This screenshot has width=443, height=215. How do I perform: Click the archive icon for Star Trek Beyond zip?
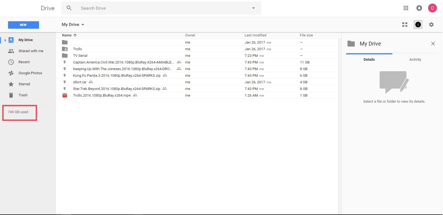64,89
